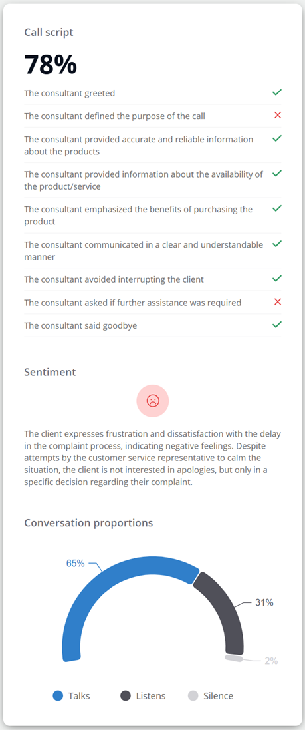305x730 pixels.
Task: Click the checkmark for 'accurate and reliable information'
Action: click(x=277, y=138)
